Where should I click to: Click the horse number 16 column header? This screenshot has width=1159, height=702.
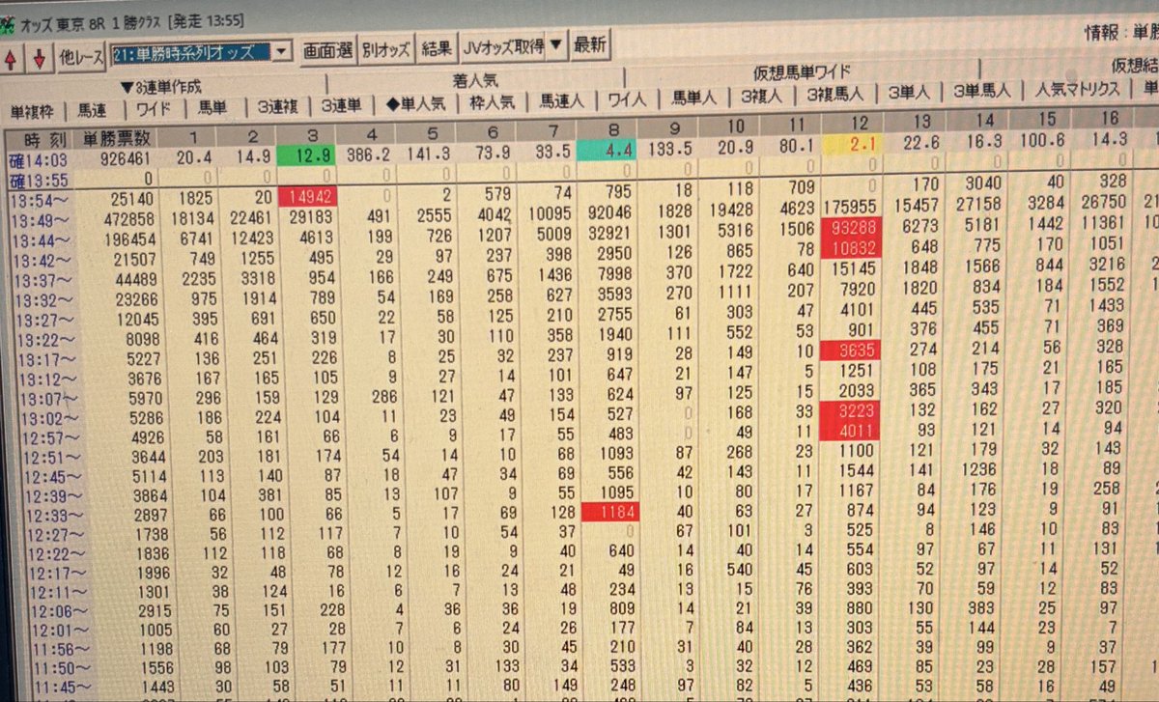(1110, 118)
